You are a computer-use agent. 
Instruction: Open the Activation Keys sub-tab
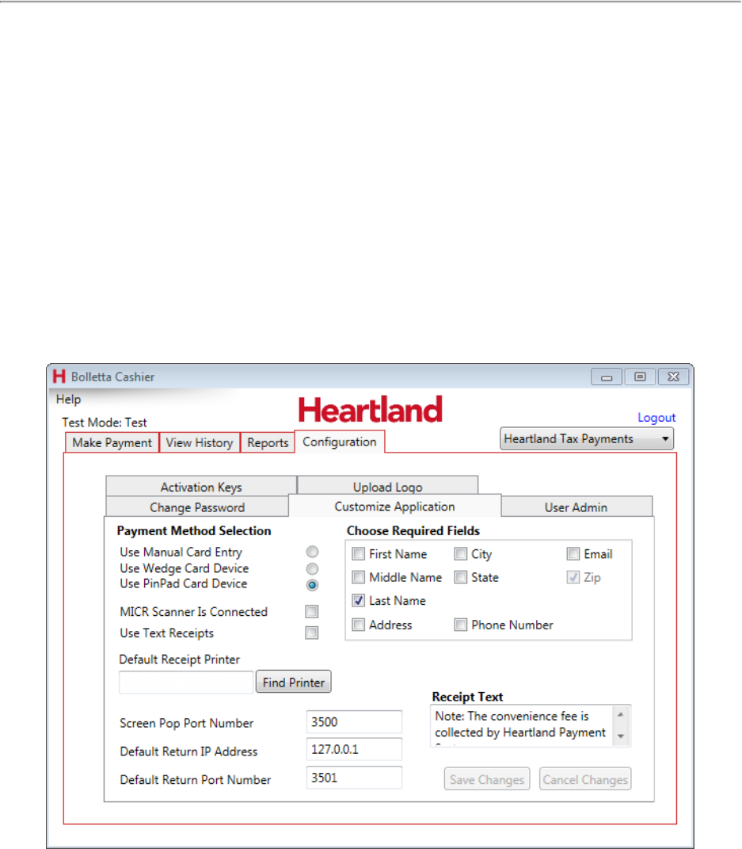point(201,486)
